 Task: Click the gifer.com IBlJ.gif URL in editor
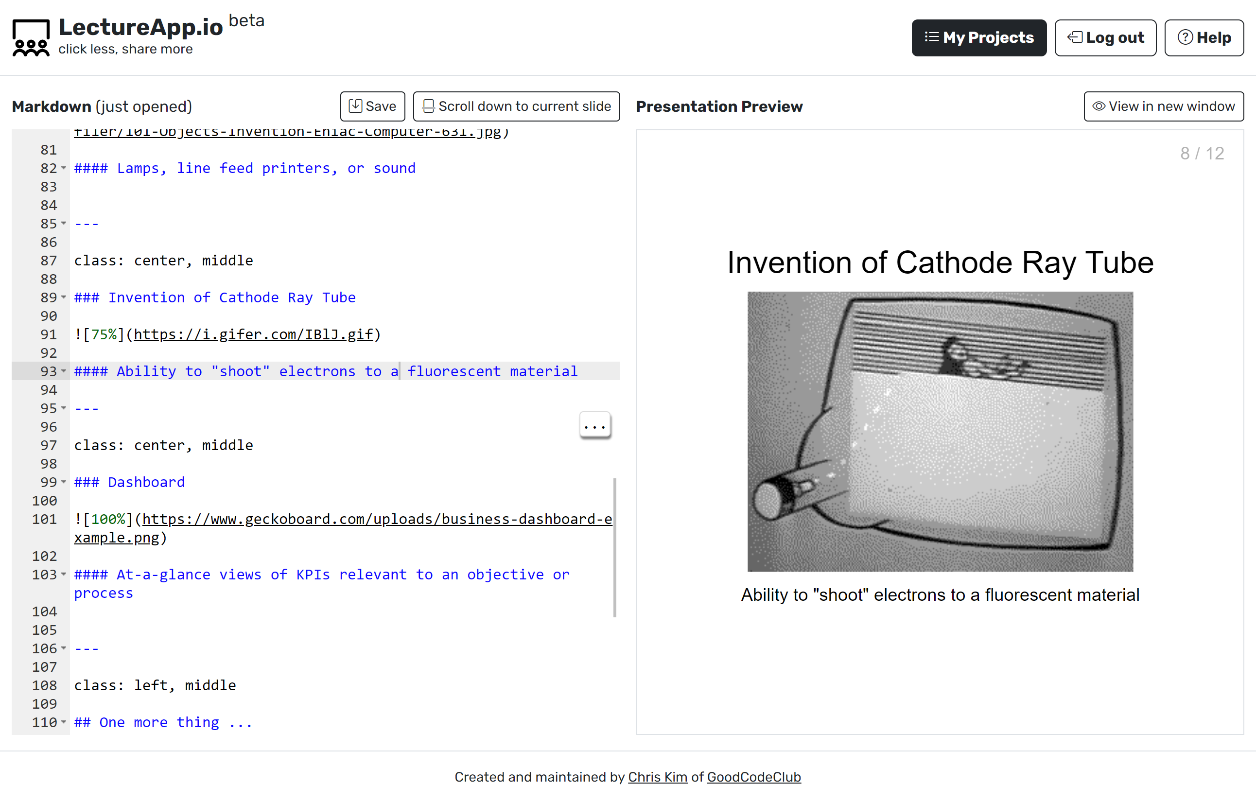coord(254,334)
